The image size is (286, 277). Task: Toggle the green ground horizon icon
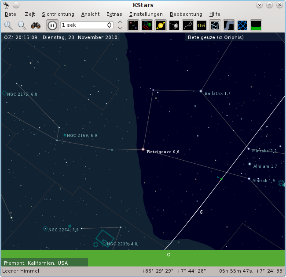point(256,25)
